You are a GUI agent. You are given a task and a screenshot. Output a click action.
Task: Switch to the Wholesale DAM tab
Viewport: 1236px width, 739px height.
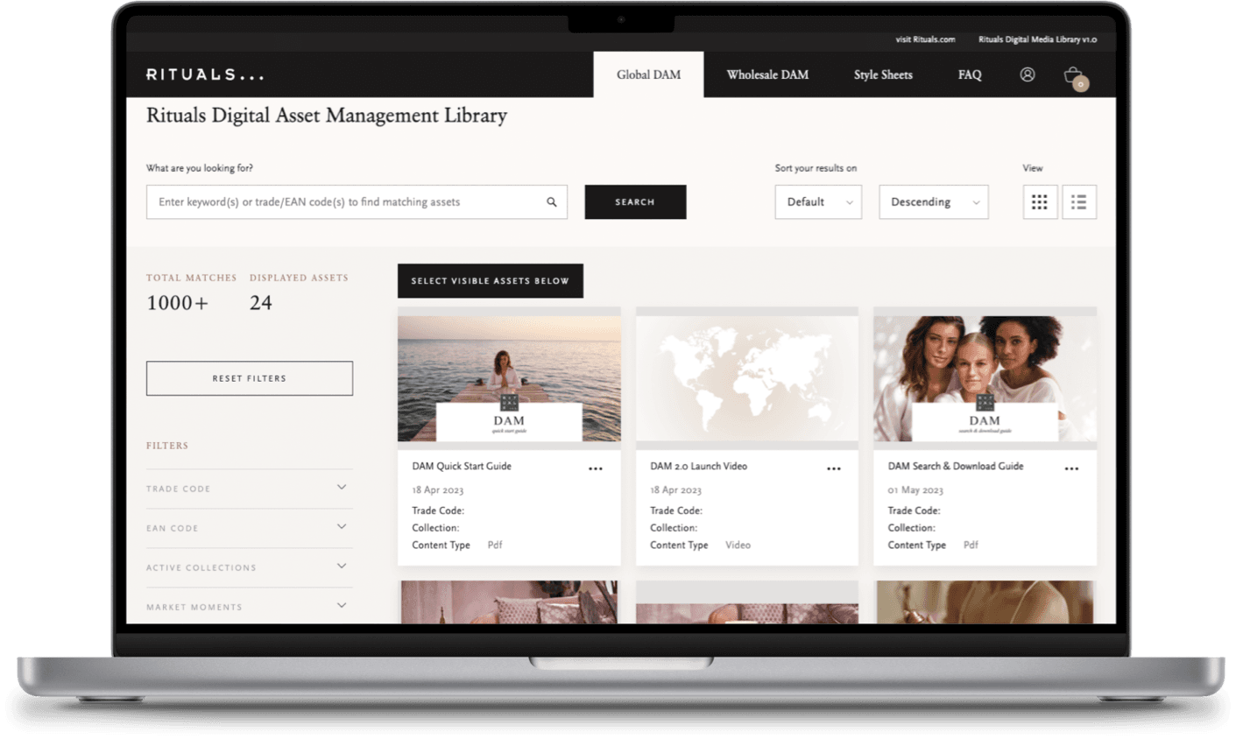[767, 75]
